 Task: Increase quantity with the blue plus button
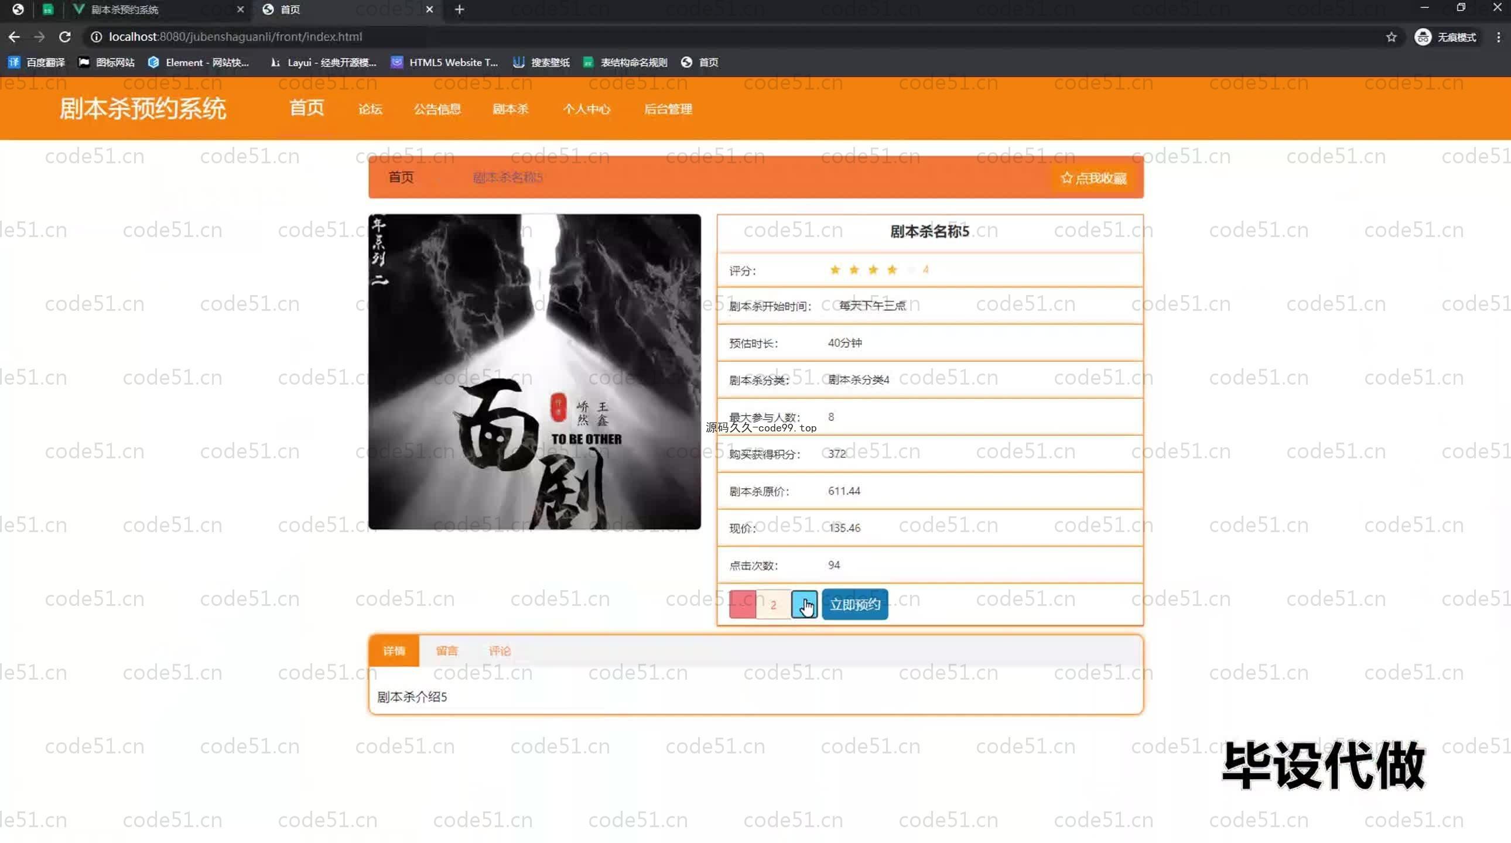(804, 604)
